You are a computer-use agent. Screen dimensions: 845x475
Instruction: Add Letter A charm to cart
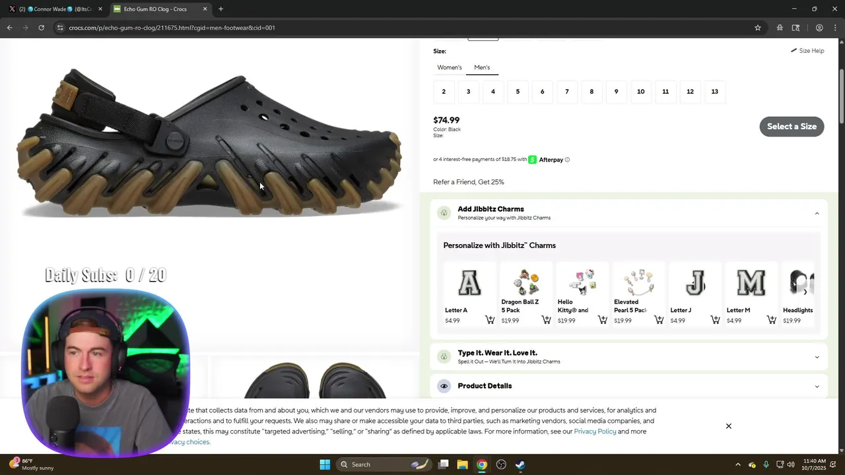coord(490,320)
